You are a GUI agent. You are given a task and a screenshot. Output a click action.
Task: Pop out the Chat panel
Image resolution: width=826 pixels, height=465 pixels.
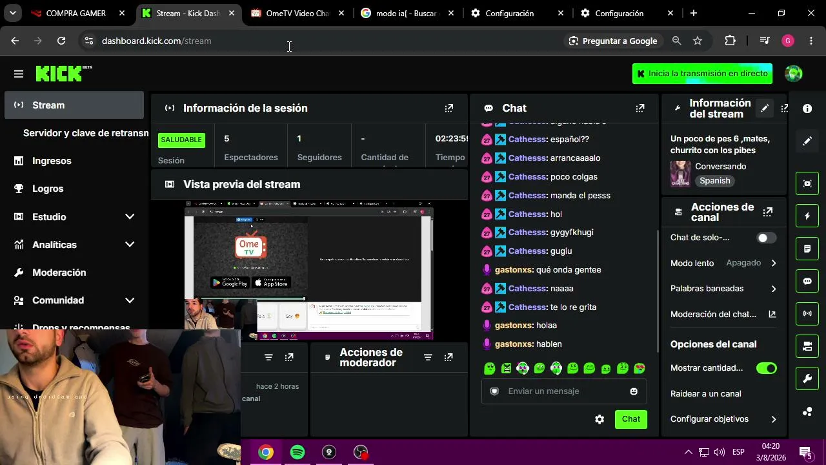click(640, 108)
